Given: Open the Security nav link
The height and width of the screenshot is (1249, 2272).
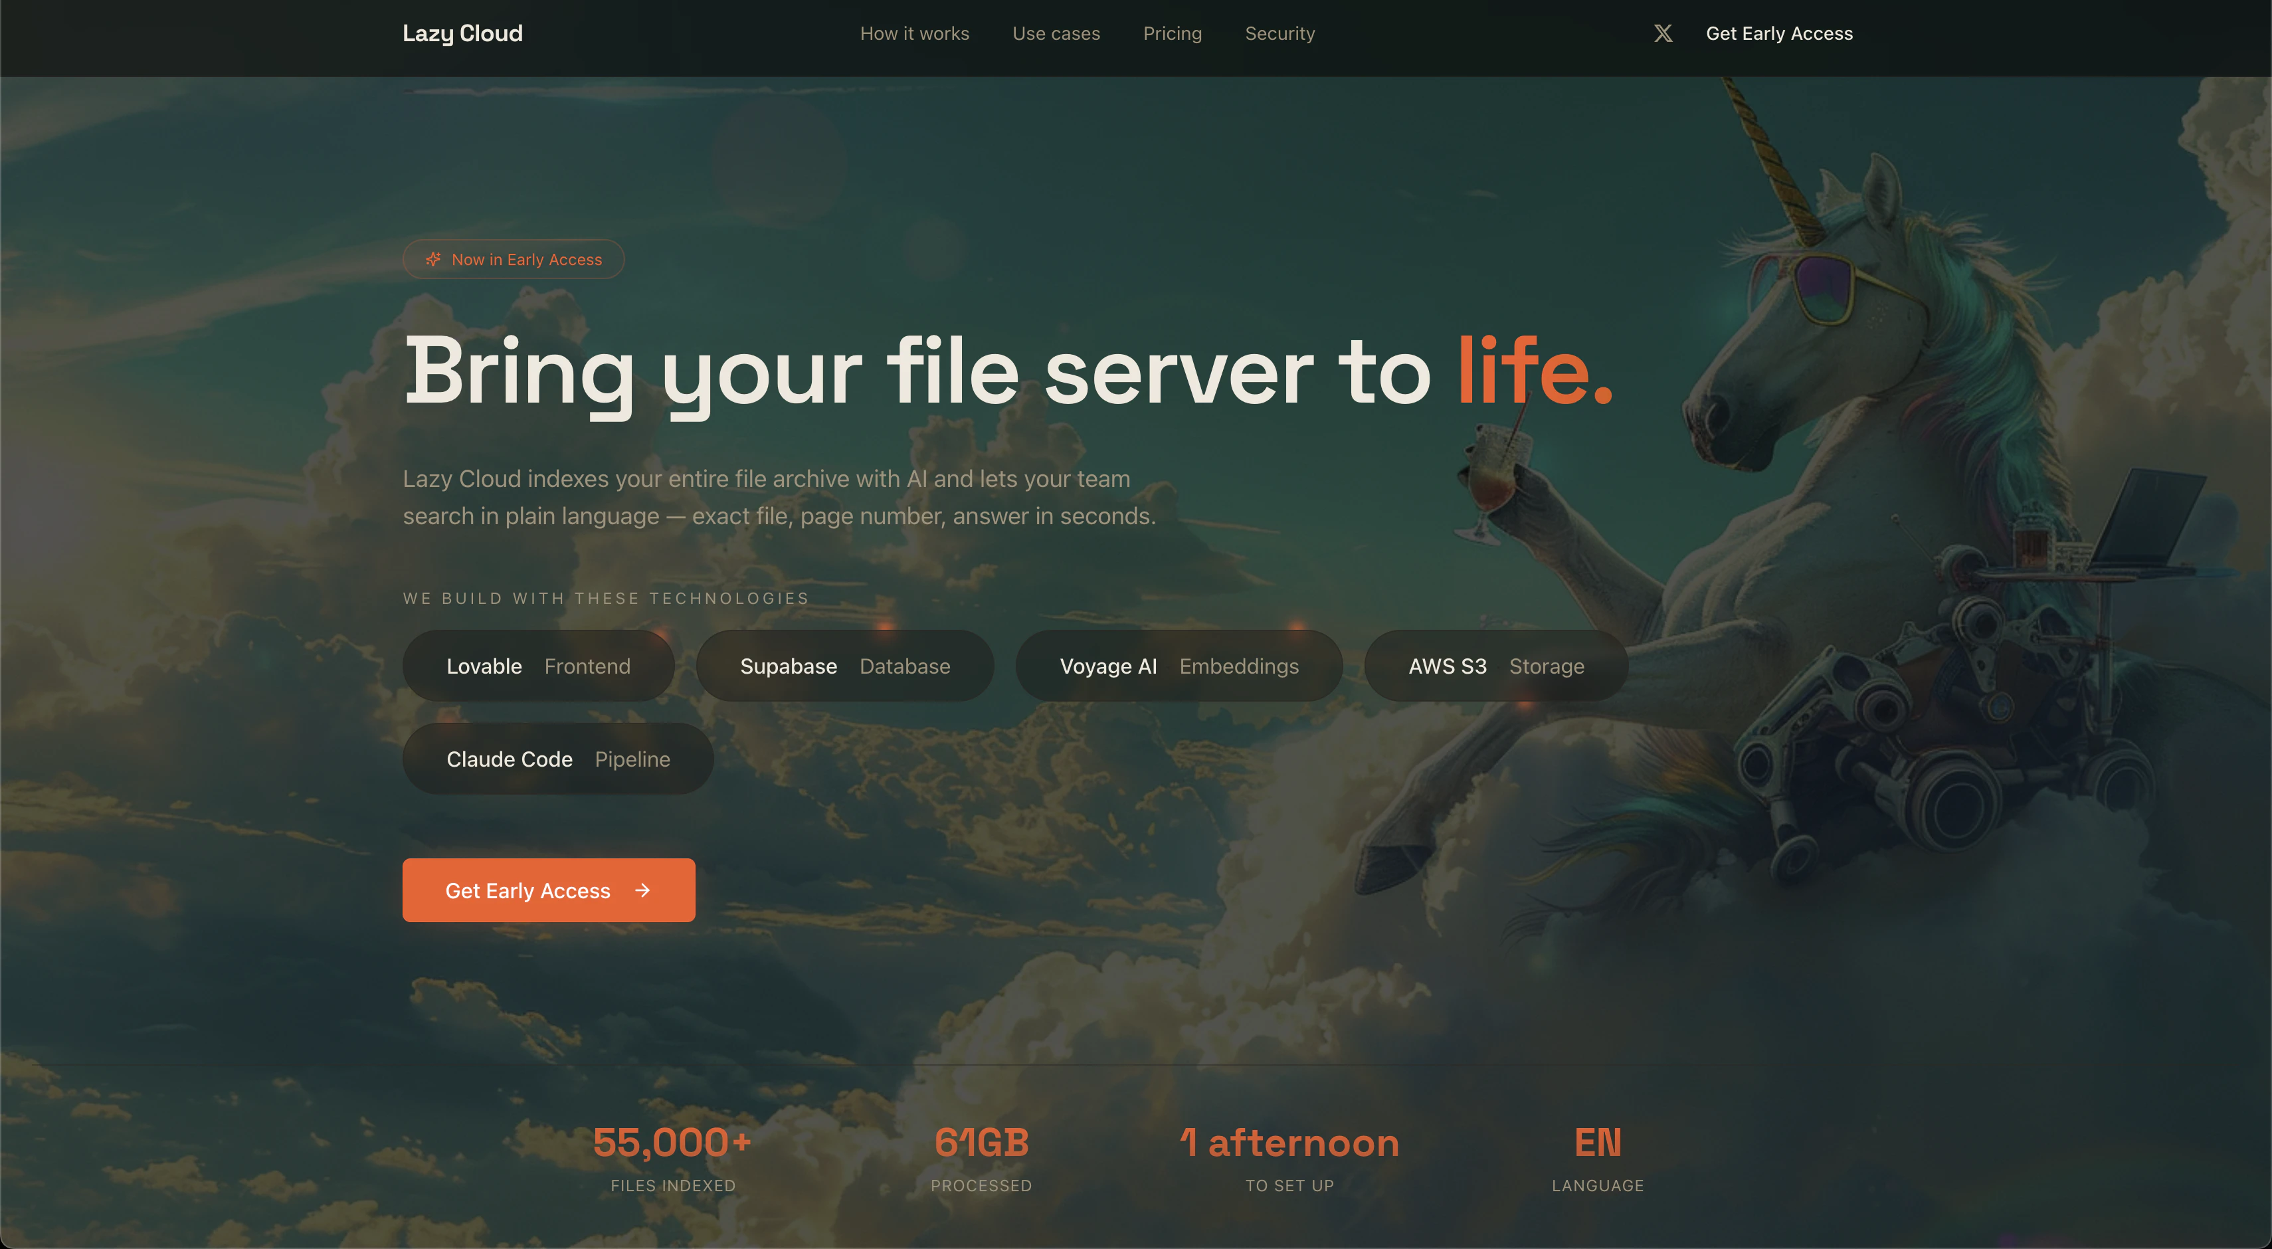Looking at the screenshot, I should (1279, 33).
